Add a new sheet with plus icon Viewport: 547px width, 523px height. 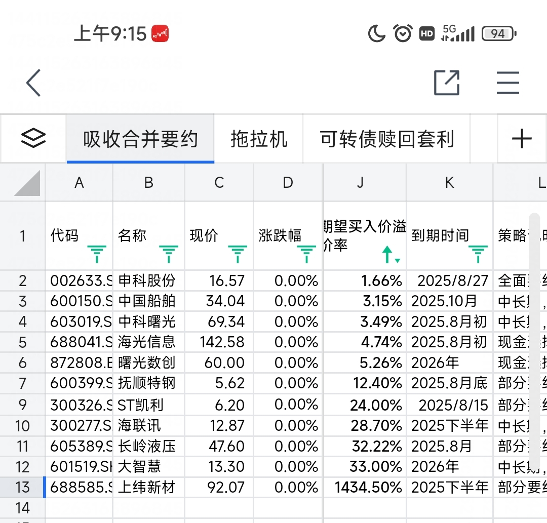click(x=522, y=138)
